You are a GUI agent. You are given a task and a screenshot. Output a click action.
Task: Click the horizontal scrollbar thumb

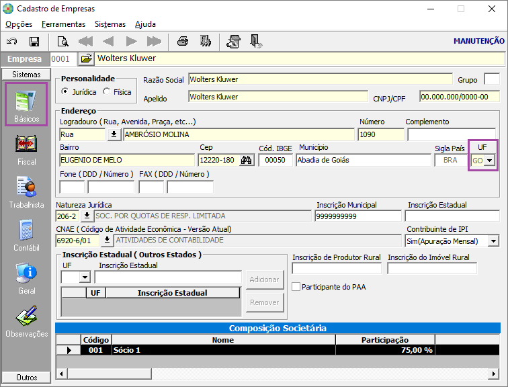[109, 374]
